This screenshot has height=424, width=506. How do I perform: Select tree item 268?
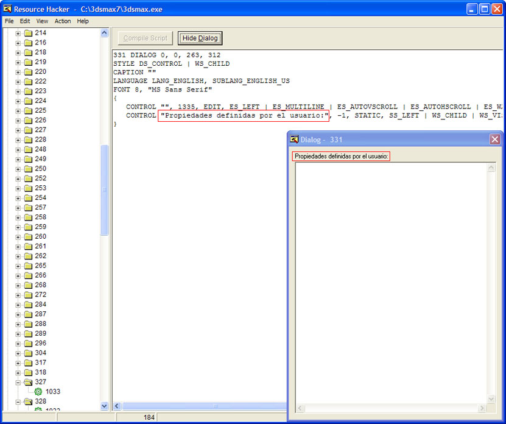pyautogui.click(x=41, y=285)
